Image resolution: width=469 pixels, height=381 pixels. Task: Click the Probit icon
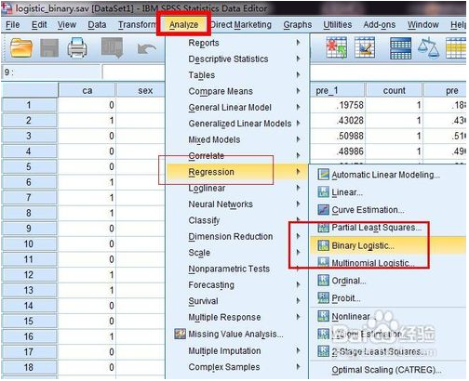(x=323, y=298)
